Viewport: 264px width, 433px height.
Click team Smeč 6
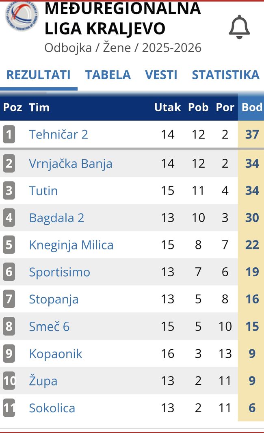(49, 327)
